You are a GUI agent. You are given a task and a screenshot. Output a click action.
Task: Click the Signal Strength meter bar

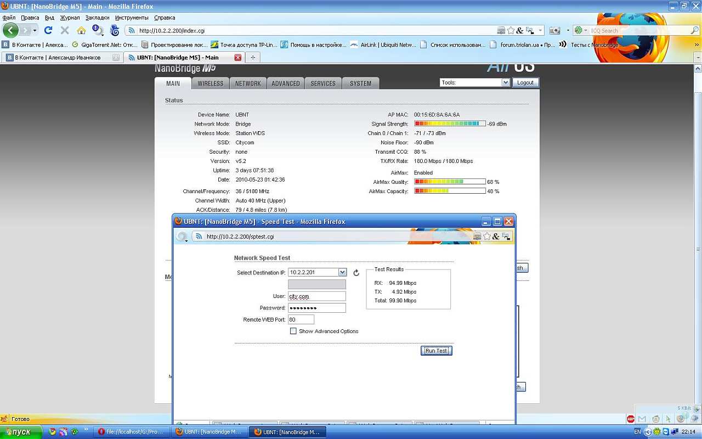[x=450, y=124]
